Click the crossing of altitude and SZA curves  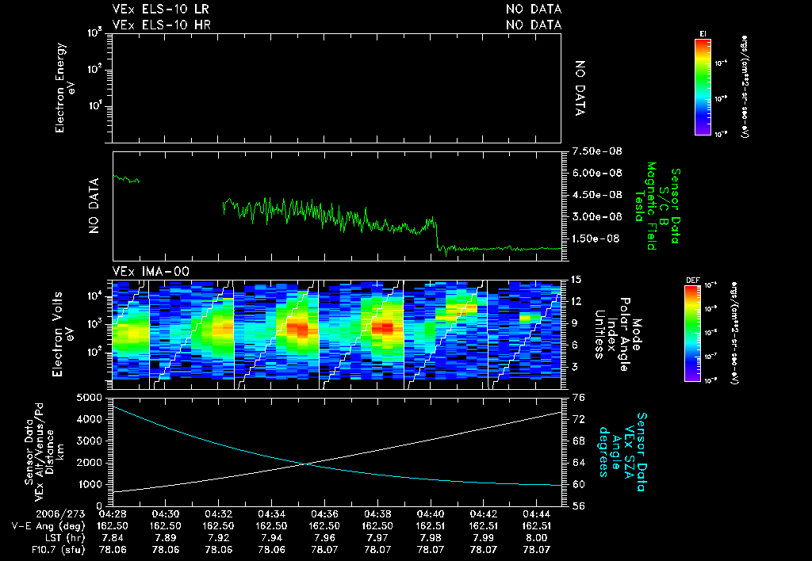(x=307, y=464)
